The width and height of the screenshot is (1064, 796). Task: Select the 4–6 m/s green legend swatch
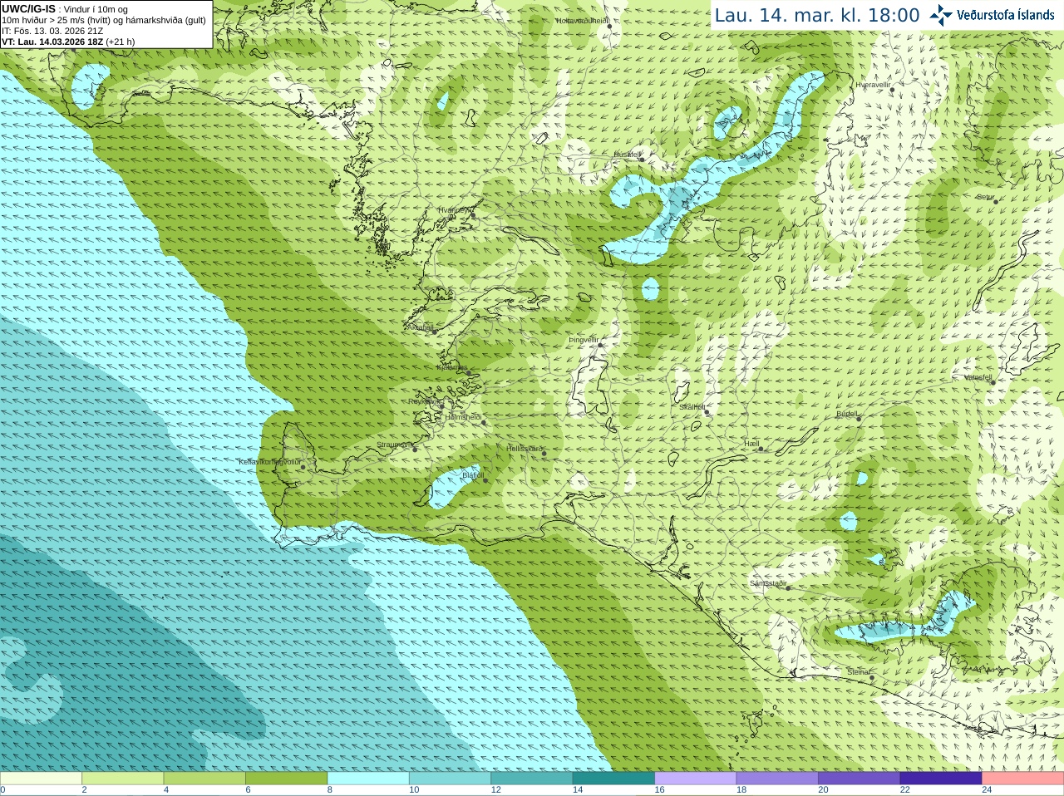click(x=204, y=779)
